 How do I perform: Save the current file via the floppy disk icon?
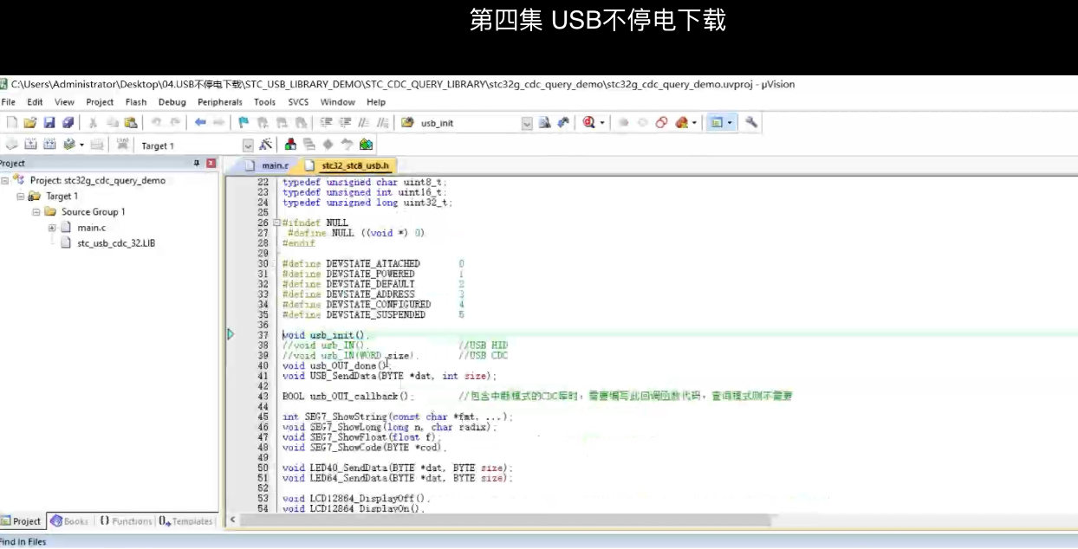(49, 123)
